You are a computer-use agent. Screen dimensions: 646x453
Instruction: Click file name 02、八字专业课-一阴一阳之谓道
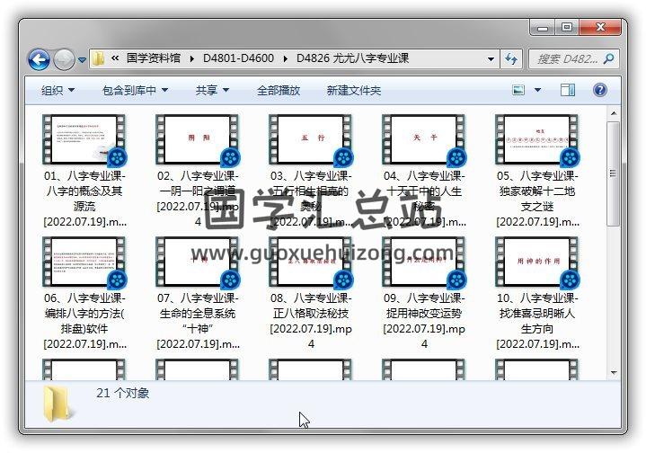point(198,199)
